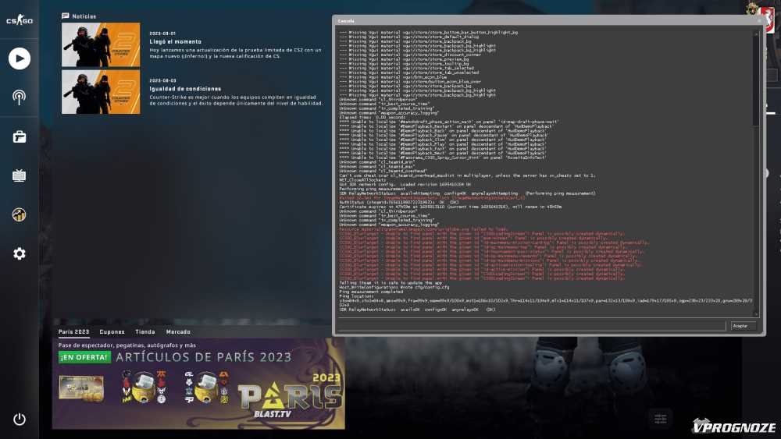Click the console command input field
This screenshot has height=439, width=781.
tap(532, 326)
